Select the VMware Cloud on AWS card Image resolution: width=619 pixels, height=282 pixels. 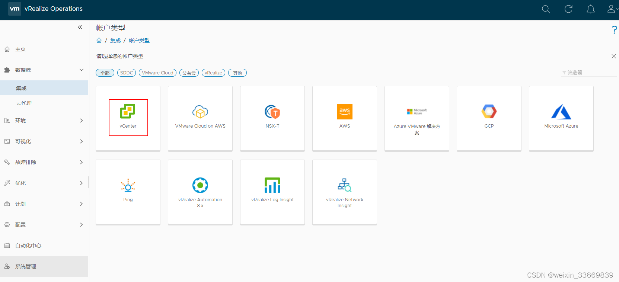tap(200, 118)
